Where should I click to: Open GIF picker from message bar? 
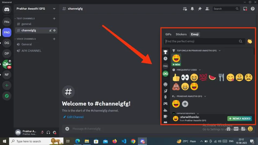point(236,129)
